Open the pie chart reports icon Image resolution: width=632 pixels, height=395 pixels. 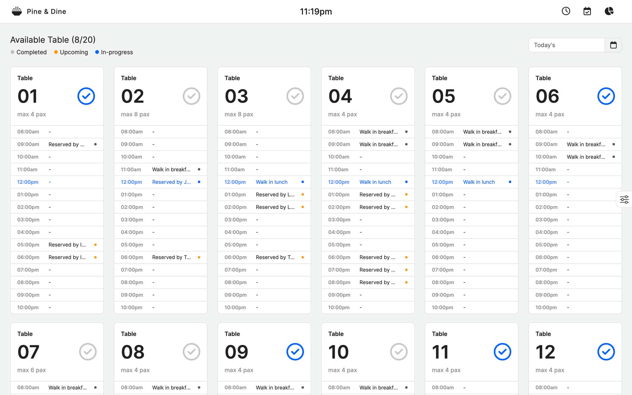[x=609, y=11]
